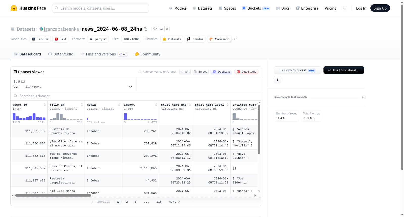The height and width of the screenshot is (217, 404).
Task: Go to the Next page of rows
Action: click(x=174, y=202)
